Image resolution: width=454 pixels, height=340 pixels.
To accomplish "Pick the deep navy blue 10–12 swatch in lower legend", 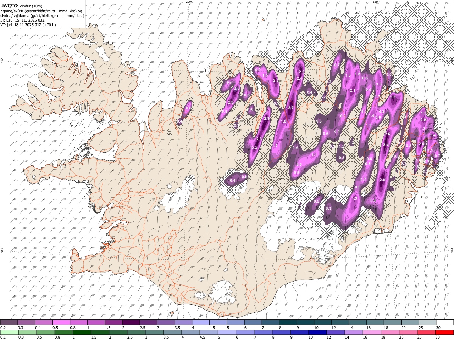I will (317, 333).
